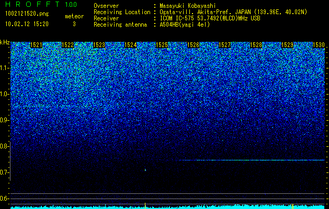The image size is (329, 209).
Task: Click the 1523 time marker
Action: coord(99,45)
